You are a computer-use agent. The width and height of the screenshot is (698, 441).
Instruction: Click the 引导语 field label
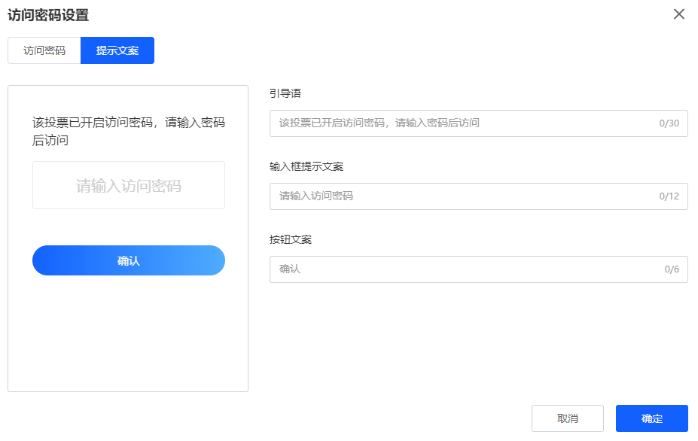(285, 93)
